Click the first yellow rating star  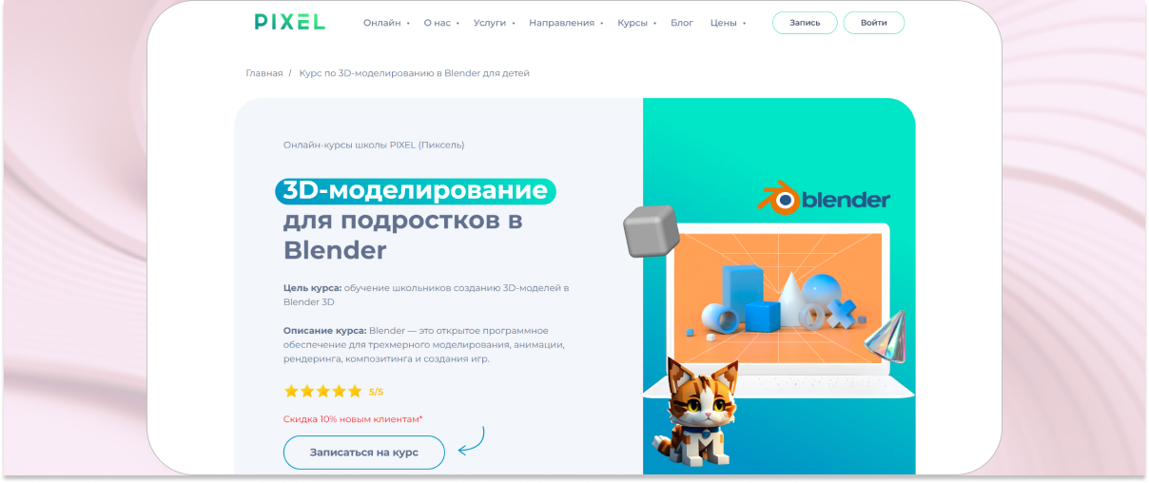point(291,391)
